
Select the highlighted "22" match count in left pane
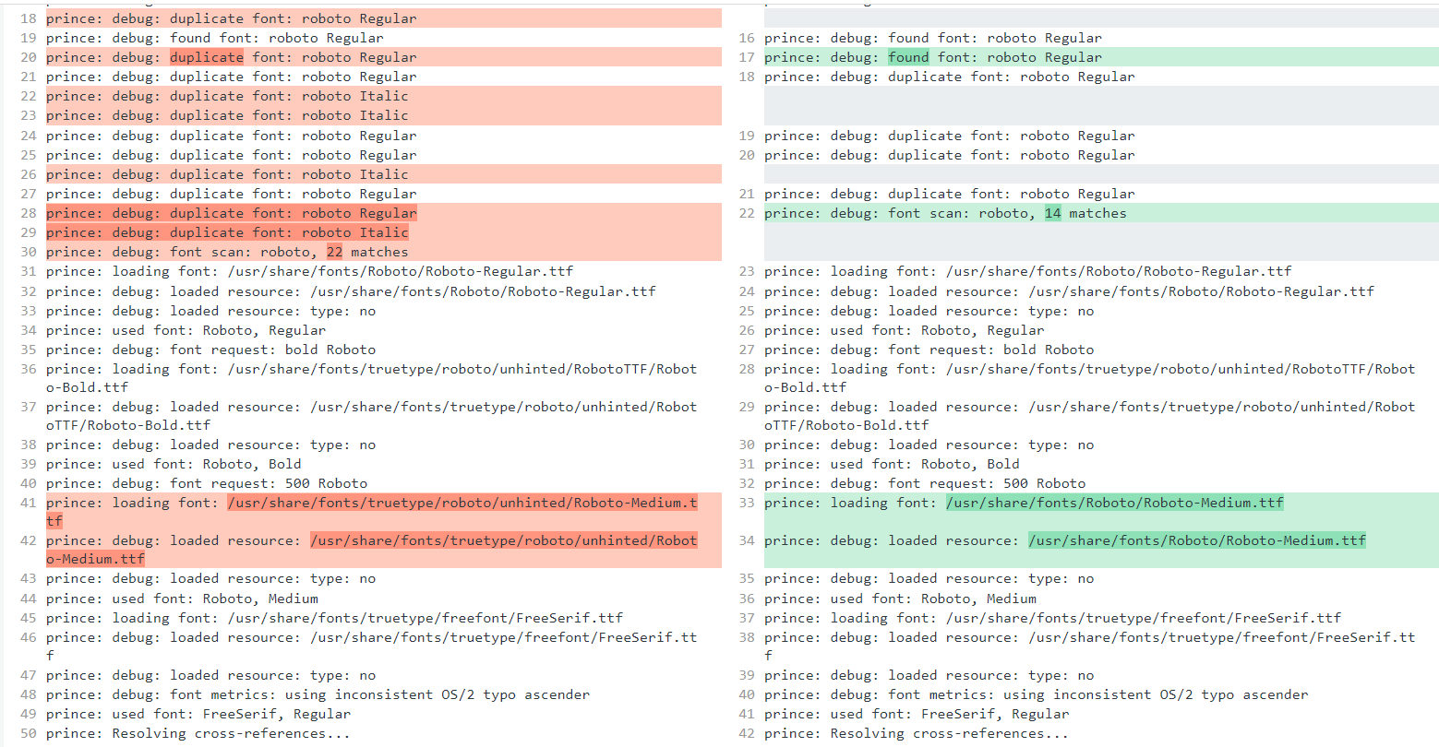coord(334,252)
